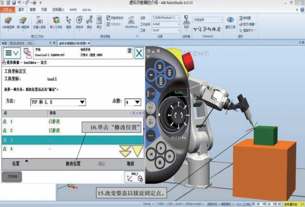Open the 方法 TCP 和 Z, X dropdown
The image size is (305, 207).
[x=58, y=102]
